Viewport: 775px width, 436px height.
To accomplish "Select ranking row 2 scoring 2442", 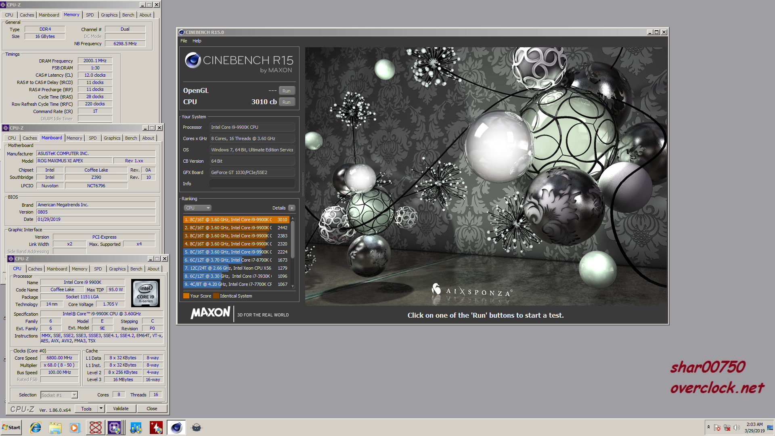I will pyautogui.click(x=236, y=228).
